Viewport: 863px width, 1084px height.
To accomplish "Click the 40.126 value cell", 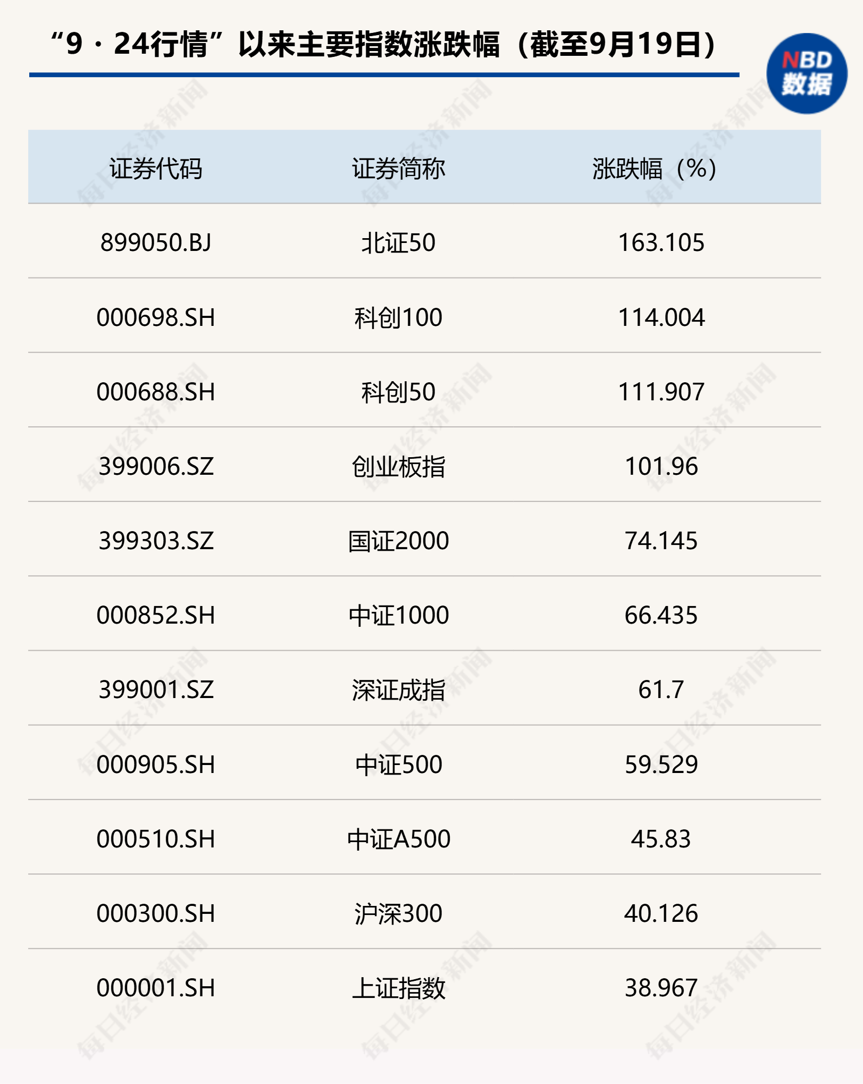I will [x=661, y=913].
